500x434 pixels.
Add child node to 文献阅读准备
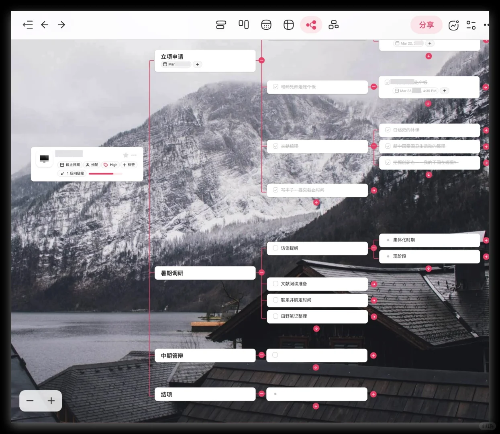[x=374, y=284]
